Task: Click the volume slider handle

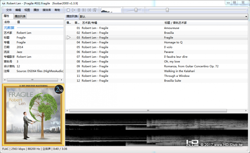Action: coord(136,10)
